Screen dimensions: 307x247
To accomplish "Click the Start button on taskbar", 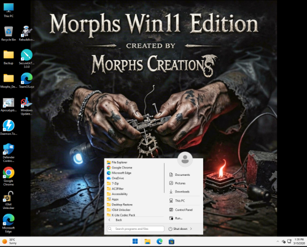I will (135, 241).
